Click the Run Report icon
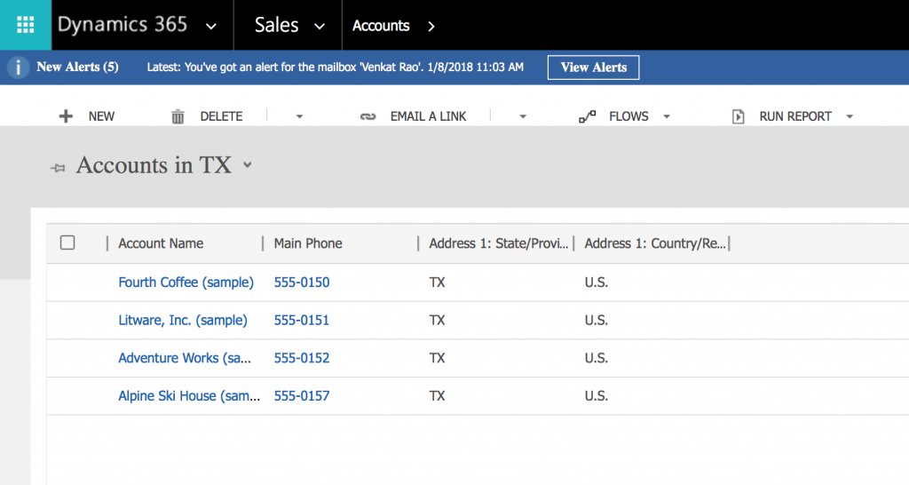This screenshot has height=485, width=909. click(x=738, y=116)
